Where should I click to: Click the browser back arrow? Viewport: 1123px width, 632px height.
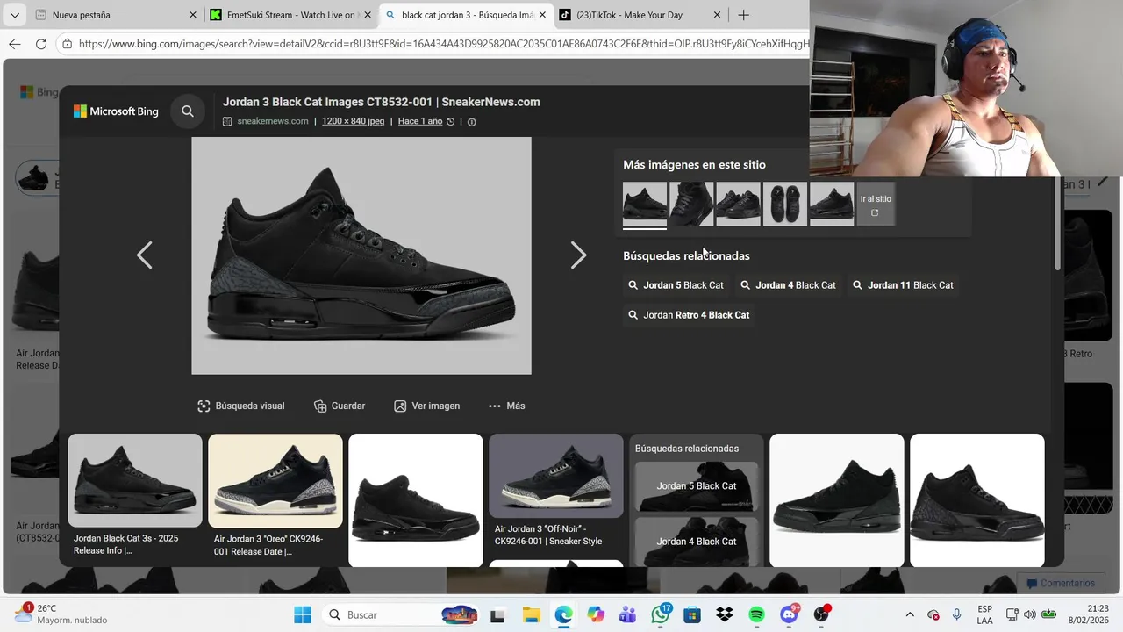[15, 43]
